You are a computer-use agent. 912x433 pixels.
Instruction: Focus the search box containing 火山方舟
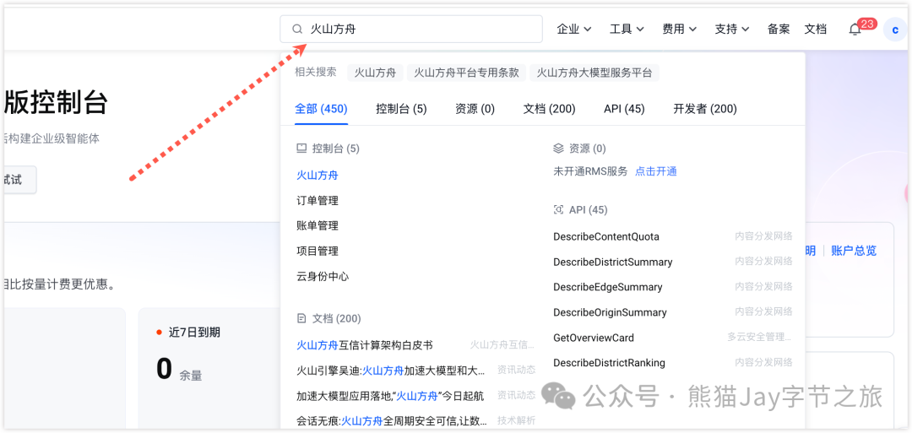click(411, 29)
